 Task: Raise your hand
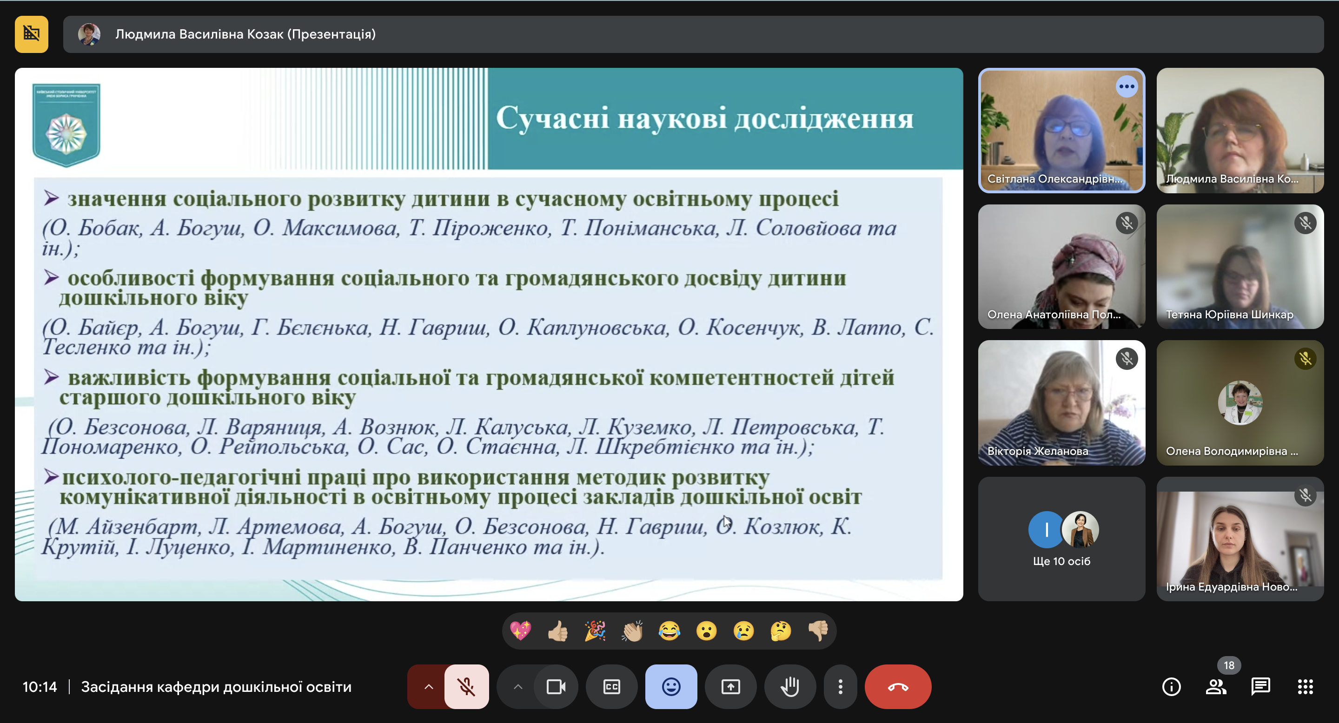point(789,687)
